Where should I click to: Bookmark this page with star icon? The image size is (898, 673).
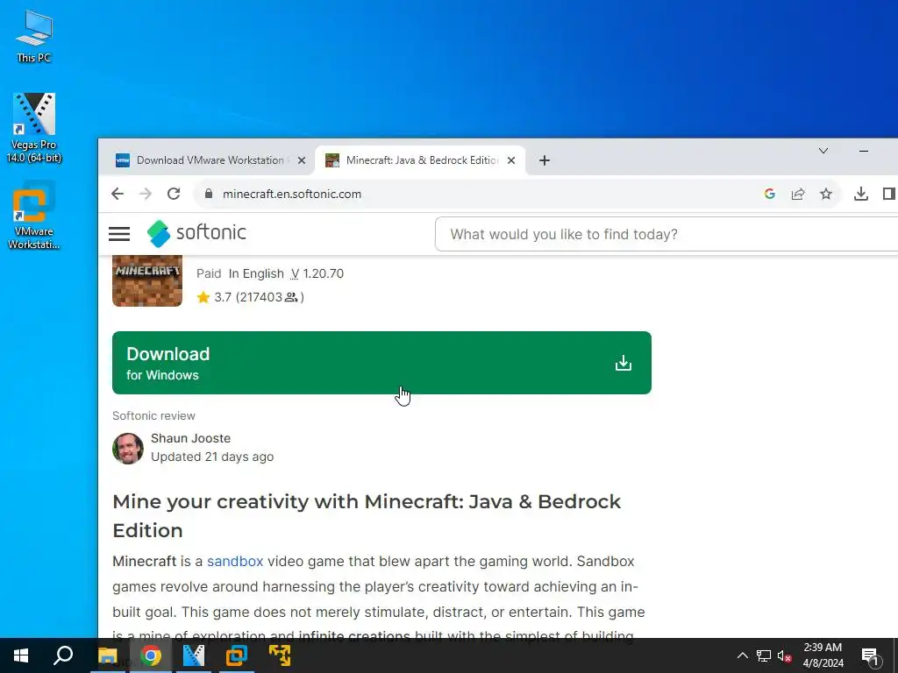[826, 194]
